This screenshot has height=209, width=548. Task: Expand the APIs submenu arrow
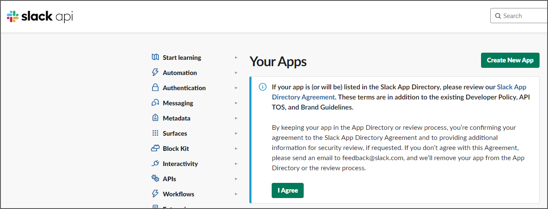236,179
